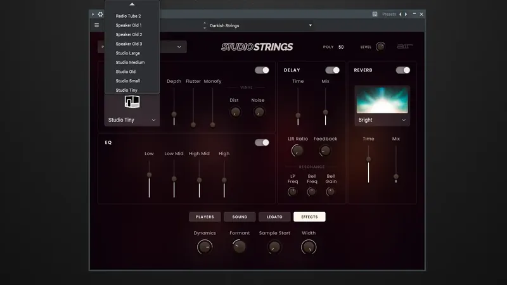Click the Delay Mix slider handle
The width and height of the screenshot is (507, 285).
click(325, 113)
